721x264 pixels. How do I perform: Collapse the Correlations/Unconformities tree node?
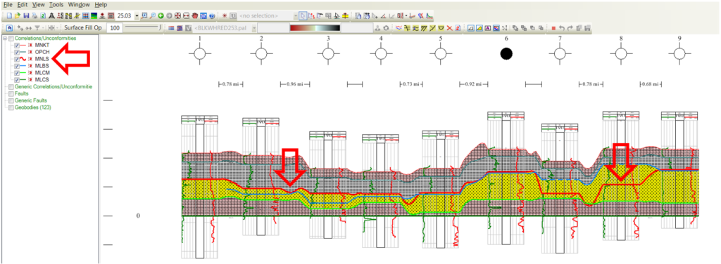pyautogui.click(x=5, y=39)
